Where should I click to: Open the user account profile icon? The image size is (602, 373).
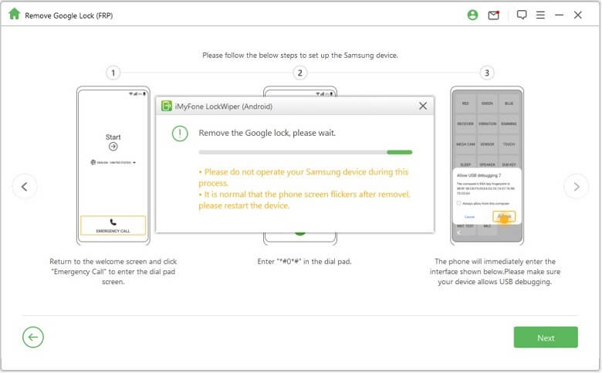(x=472, y=15)
